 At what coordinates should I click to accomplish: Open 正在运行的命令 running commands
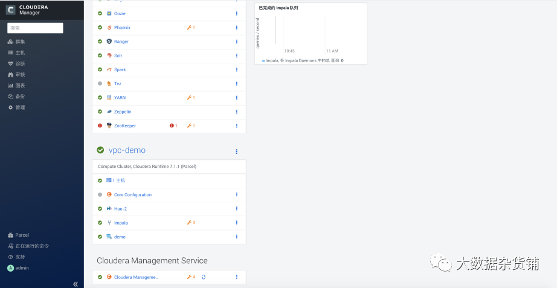pos(28,246)
